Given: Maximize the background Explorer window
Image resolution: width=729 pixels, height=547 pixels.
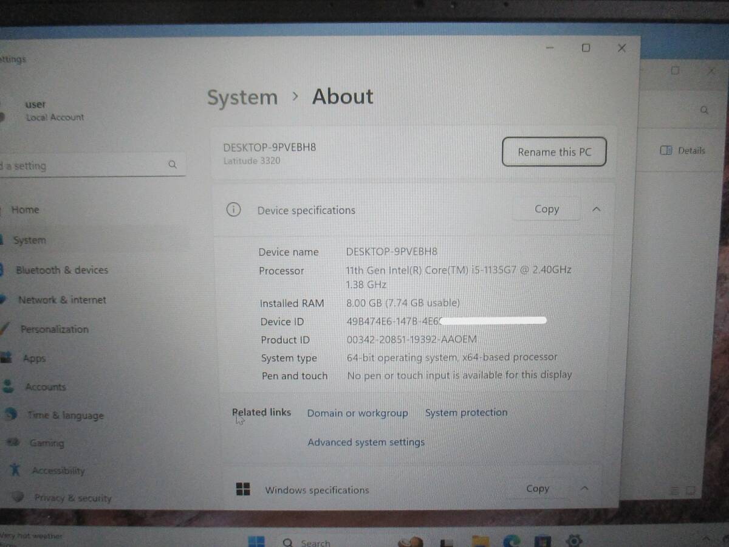Looking at the screenshot, I should (x=675, y=71).
